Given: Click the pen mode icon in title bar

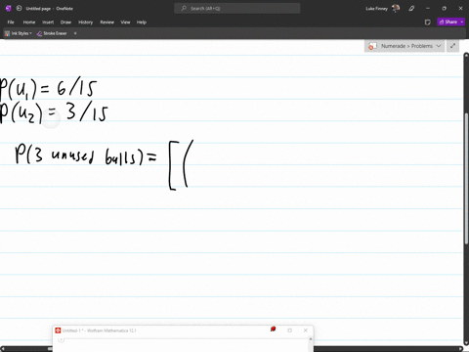Looking at the screenshot, I should point(411,9).
